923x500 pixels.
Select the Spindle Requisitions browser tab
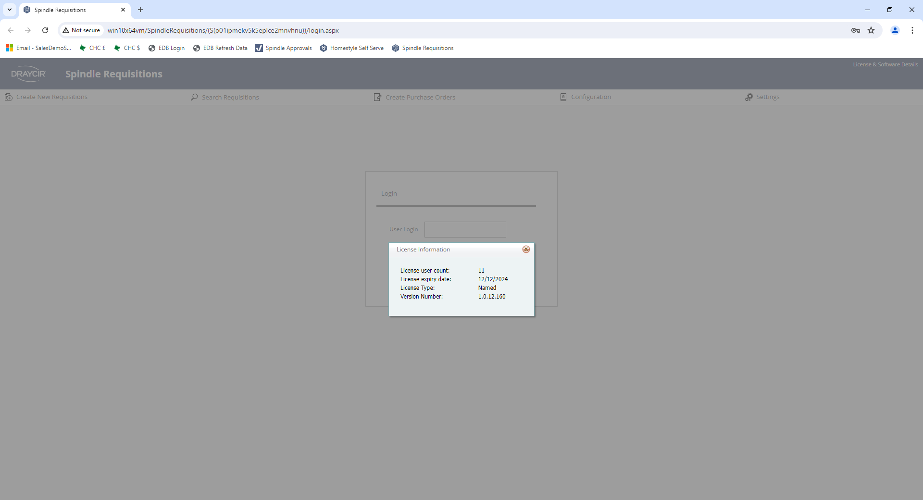click(75, 10)
